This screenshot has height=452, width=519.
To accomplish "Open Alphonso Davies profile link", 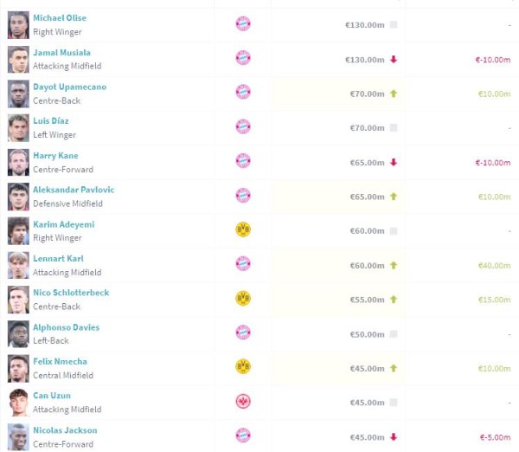I will [66, 327].
